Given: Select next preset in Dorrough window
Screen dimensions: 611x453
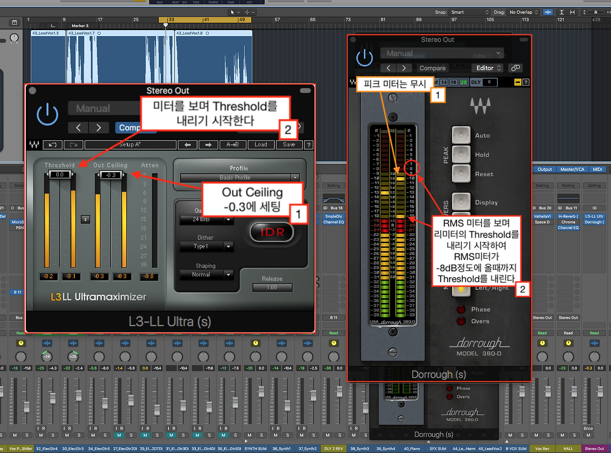Looking at the screenshot, I should [404, 68].
